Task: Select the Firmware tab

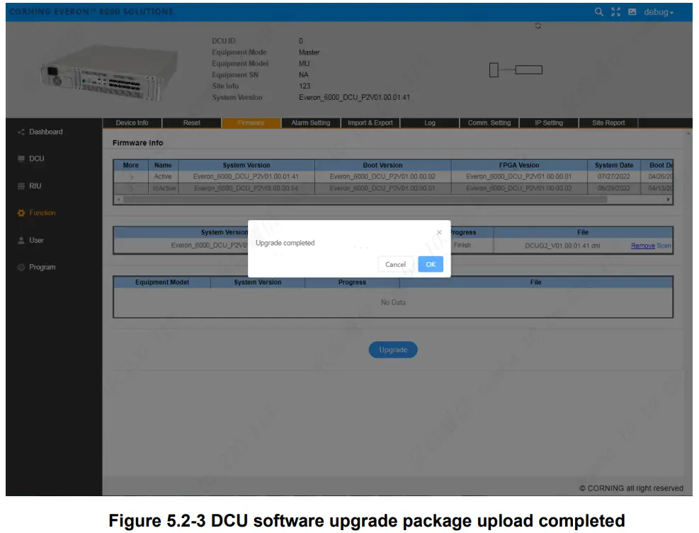Action: (x=251, y=123)
